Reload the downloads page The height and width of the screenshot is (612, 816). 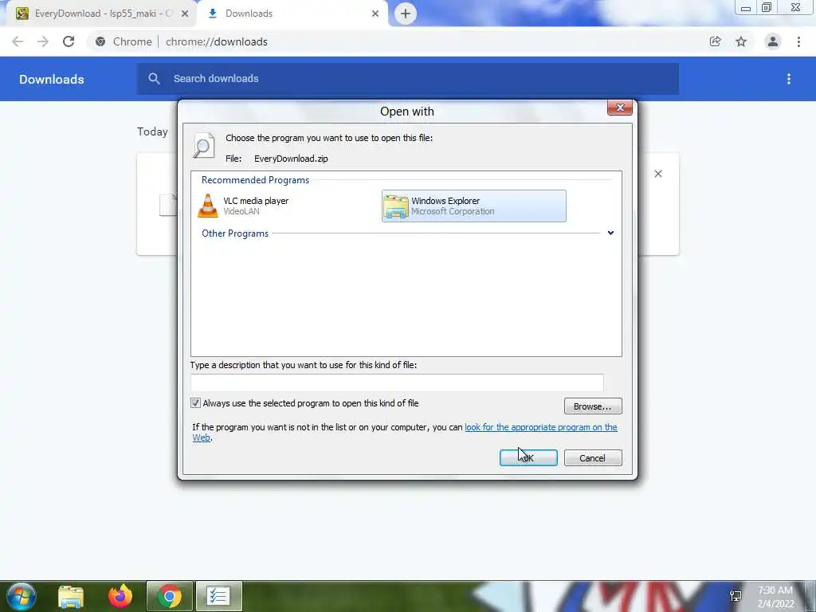[x=69, y=41]
